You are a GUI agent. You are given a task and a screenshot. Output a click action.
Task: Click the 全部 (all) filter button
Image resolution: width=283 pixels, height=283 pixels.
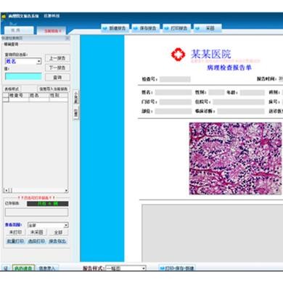click(58, 232)
